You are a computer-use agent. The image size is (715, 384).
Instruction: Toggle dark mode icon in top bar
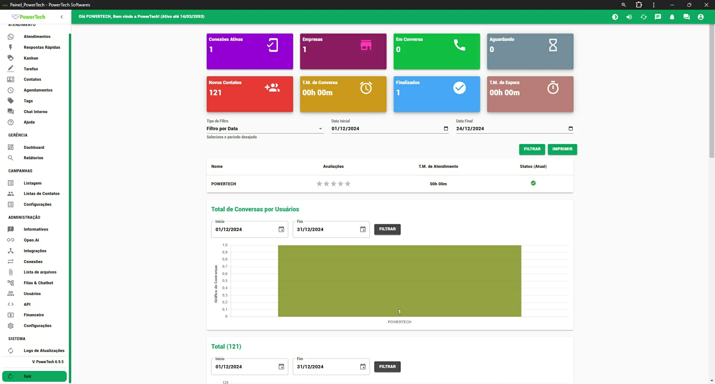point(615,17)
